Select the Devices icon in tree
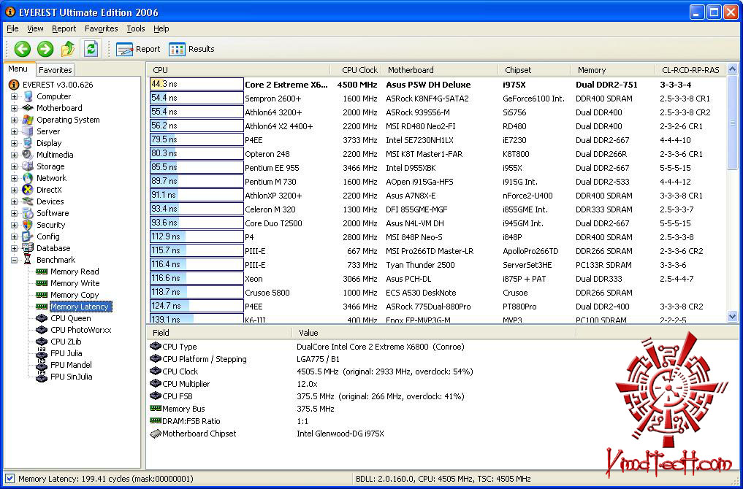 click(x=28, y=201)
